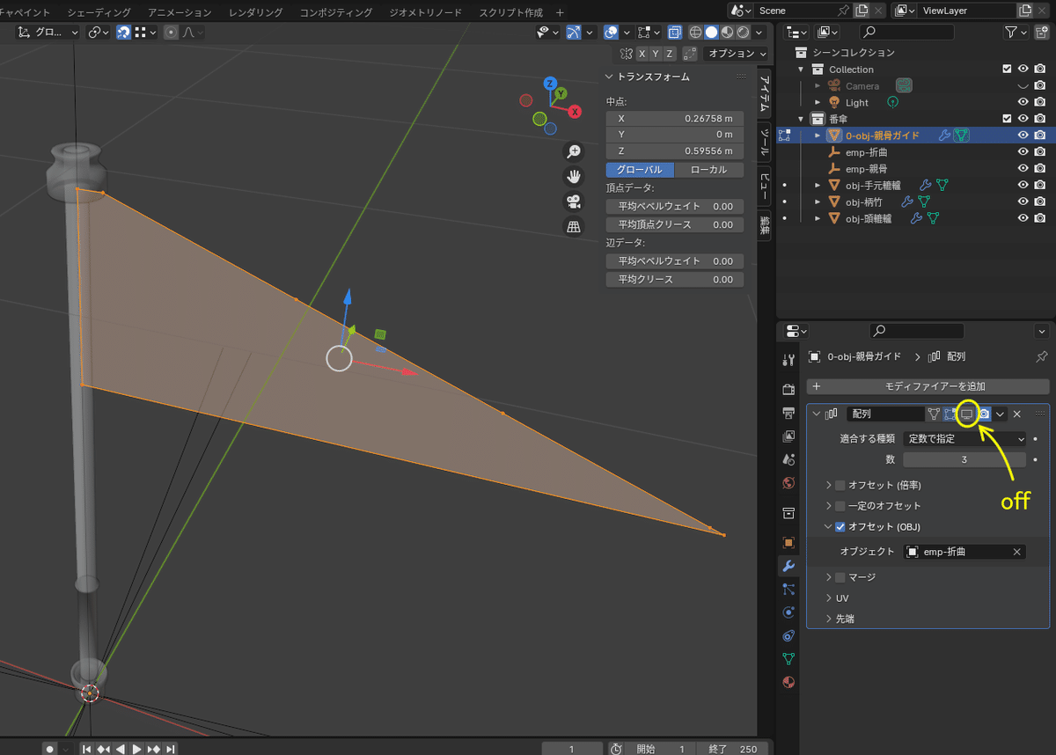Toggle array modifier render camera icon

tap(984, 414)
